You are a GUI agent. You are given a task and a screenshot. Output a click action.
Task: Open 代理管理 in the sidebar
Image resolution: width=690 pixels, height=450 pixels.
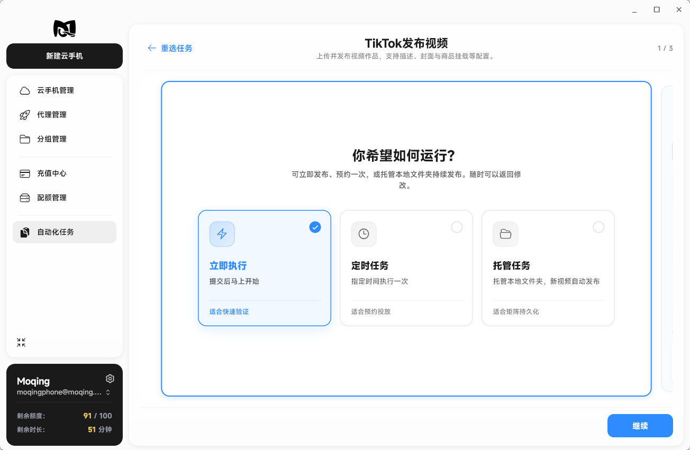(65, 115)
